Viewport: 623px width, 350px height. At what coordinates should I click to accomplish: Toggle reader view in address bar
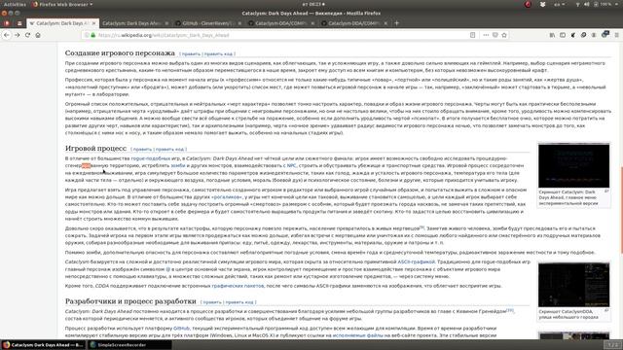pos(472,35)
